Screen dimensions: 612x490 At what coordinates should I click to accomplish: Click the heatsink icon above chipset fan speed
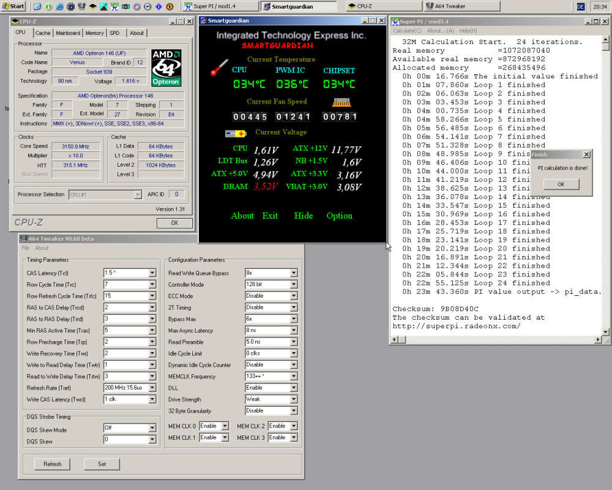341,102
